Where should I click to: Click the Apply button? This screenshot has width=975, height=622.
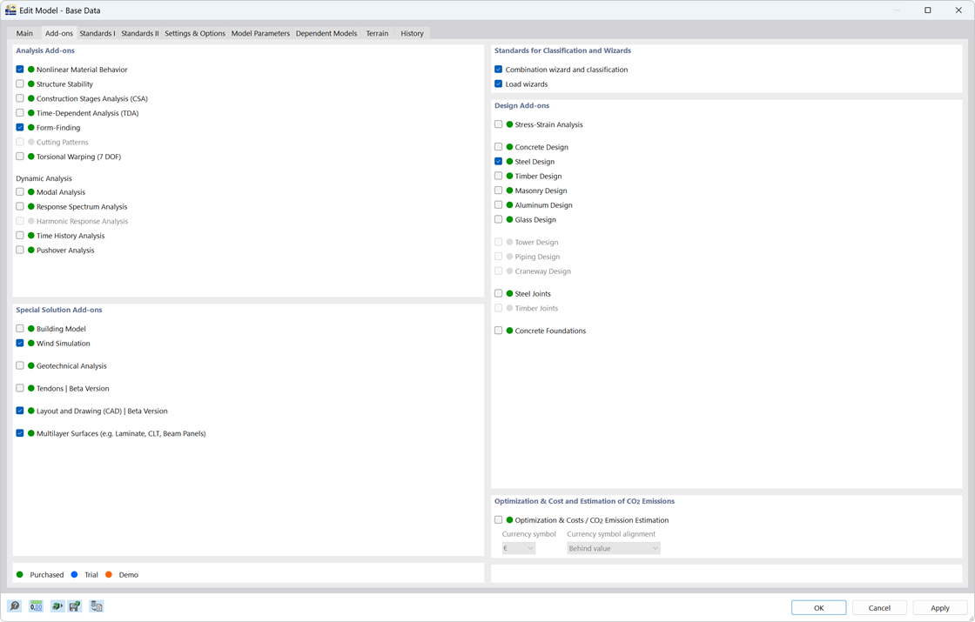click(x=939, y=608)
